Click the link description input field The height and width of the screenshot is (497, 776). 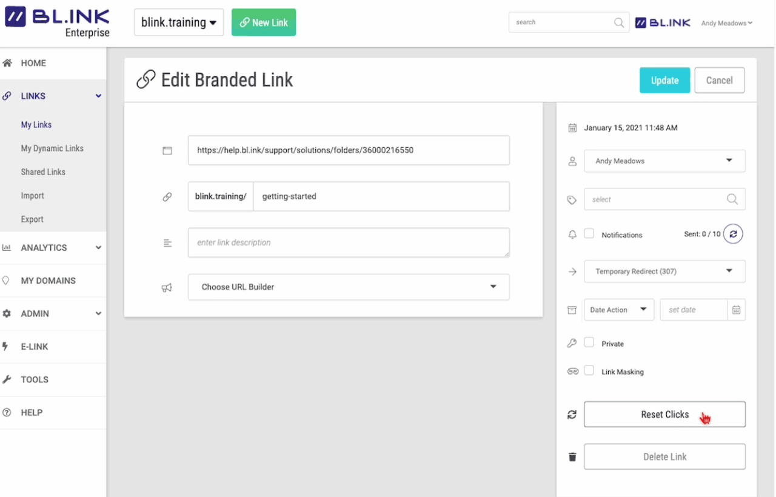point(349,242)
